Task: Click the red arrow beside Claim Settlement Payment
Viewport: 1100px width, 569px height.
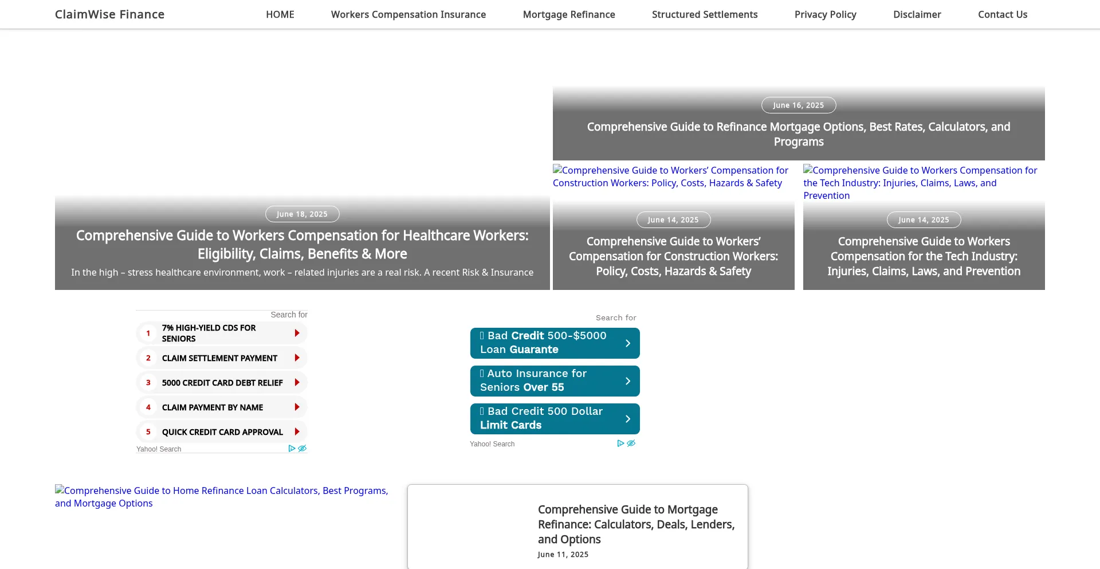Action: (x=297, y=358)
